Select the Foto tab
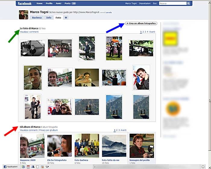 click(x=58, y=18)
